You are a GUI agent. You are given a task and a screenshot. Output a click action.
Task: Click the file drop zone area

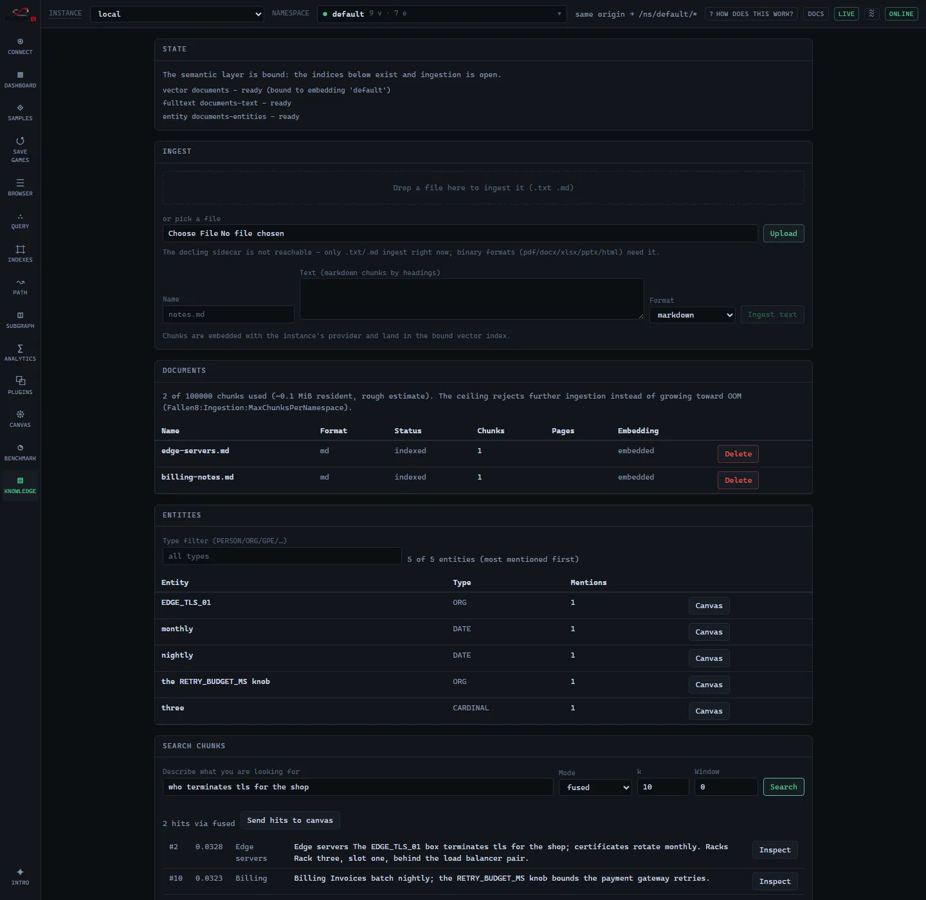point(483,188)
